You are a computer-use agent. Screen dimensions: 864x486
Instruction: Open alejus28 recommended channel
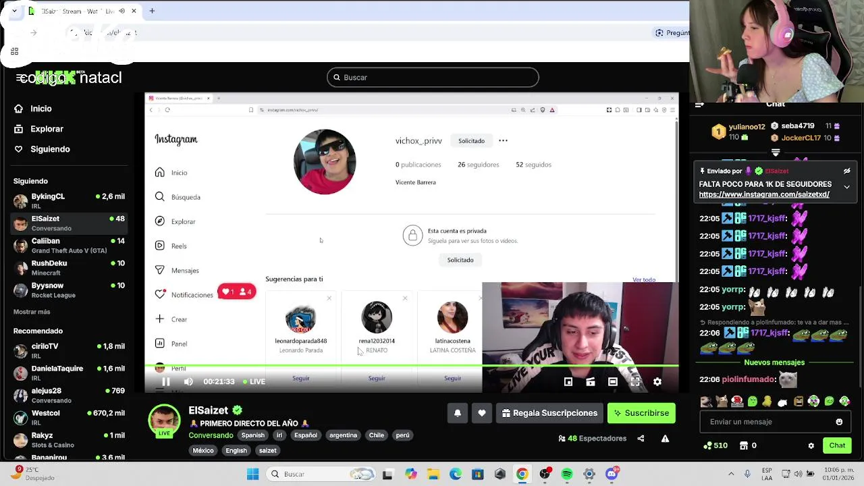pos(68,396)
